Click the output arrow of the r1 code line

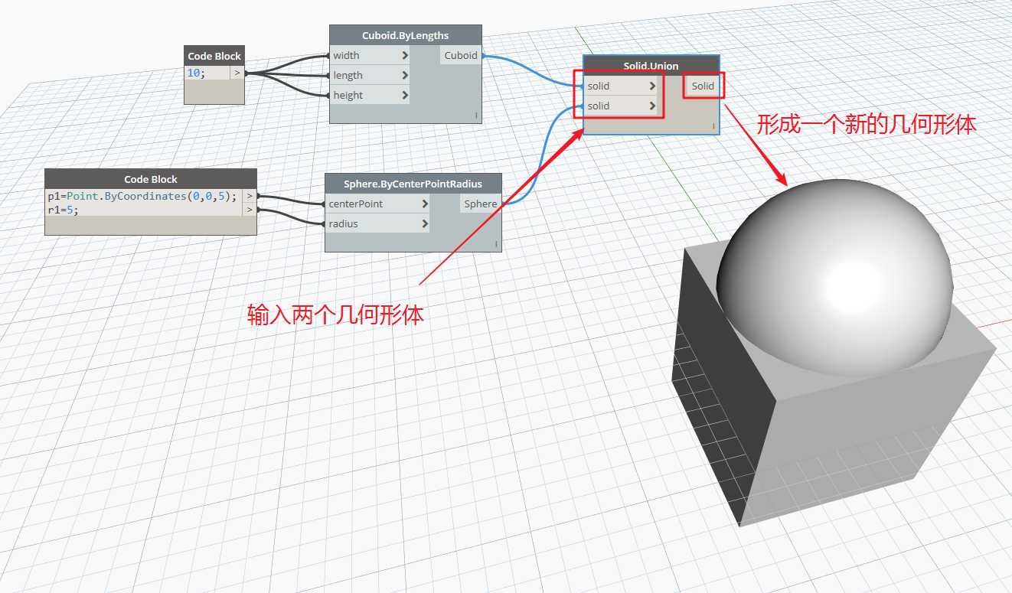pos(250,210)
